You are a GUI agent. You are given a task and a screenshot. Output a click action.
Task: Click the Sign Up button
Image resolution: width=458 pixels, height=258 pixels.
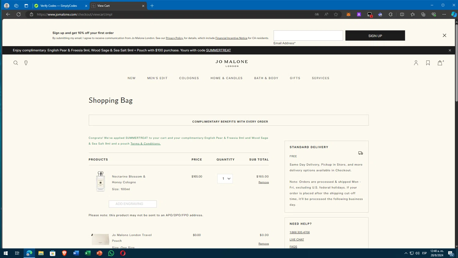click(x=375, y=35)
